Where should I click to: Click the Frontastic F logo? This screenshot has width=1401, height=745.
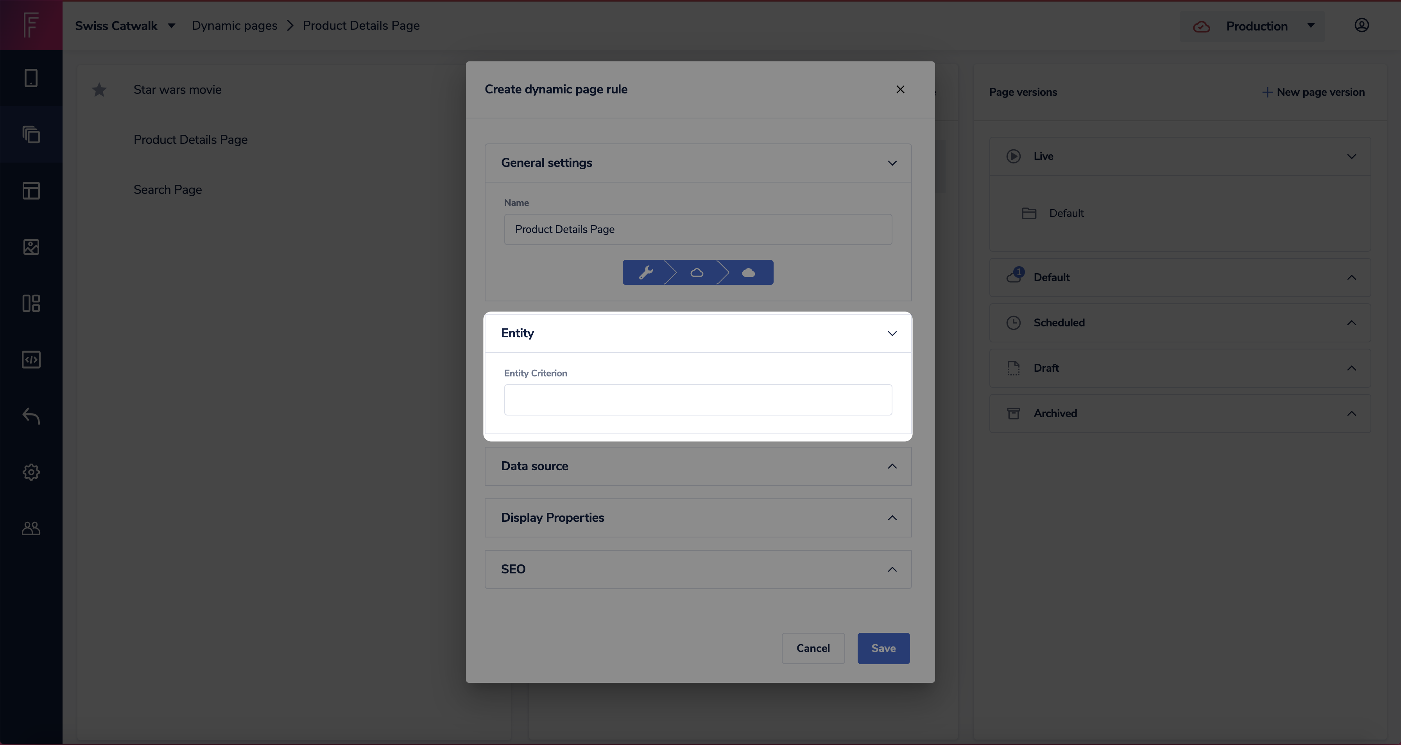point(31,25)
